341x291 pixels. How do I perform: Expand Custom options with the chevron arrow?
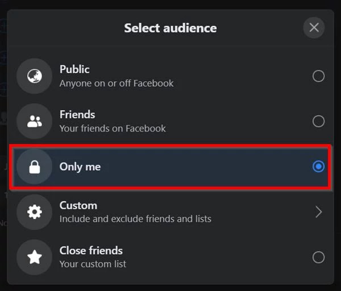pyautogui.click(x=318, y=212)
